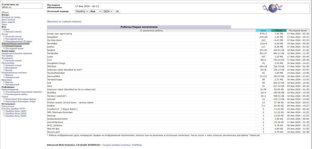Open the Фев month dropdown
Viewport: 312px width, 149px height.
96,11
